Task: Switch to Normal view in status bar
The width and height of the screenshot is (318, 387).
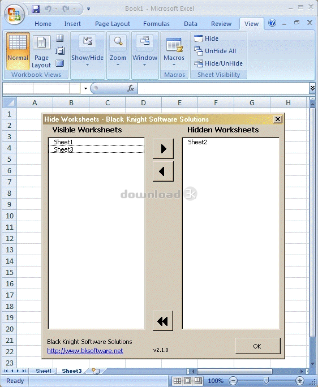Action: (x=177, y=381)
